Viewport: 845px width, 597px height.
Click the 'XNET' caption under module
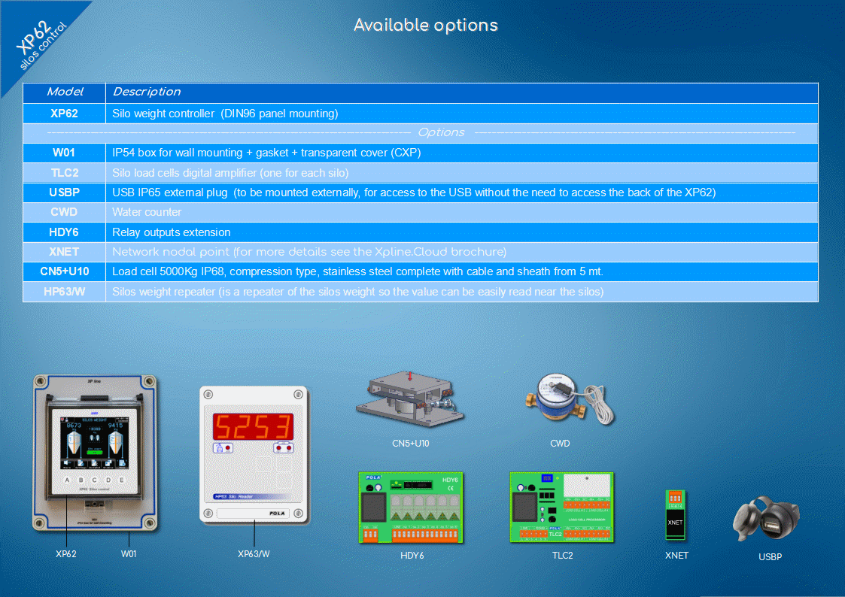pyautogui.click(x=677, y=556)
